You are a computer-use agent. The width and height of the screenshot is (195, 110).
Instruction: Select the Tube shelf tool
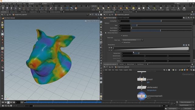11,9
